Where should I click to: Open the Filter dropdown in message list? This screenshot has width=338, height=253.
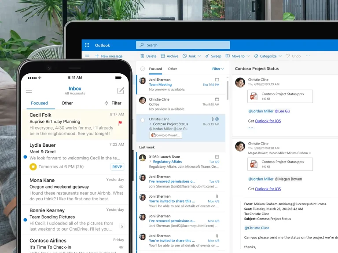point(218,69)
